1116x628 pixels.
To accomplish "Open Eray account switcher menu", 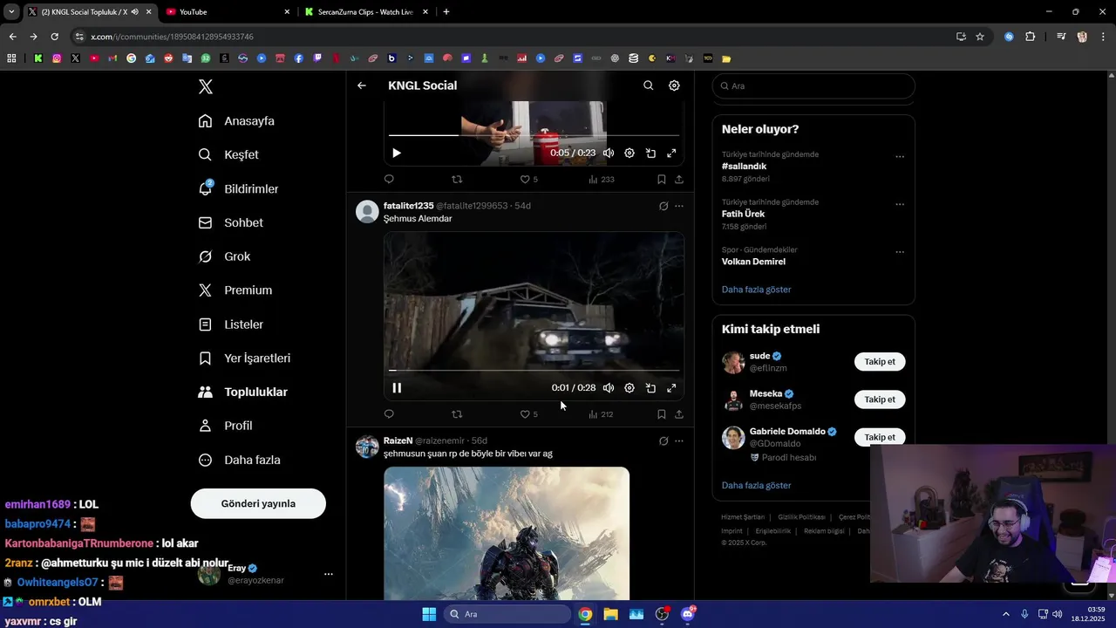I will tap(329, 574).
